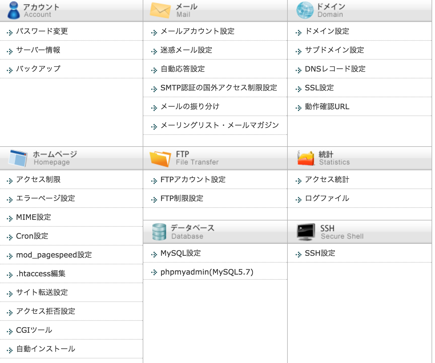Open SMTP認証の国外アクセス制限設定
Viewport: 435px width, 363px height.
[x=219, y=88]
